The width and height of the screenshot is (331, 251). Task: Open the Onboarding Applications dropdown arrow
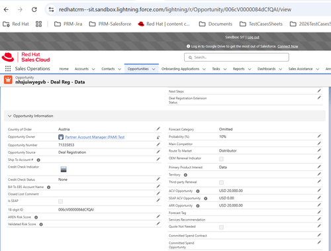tap(204, 69)
